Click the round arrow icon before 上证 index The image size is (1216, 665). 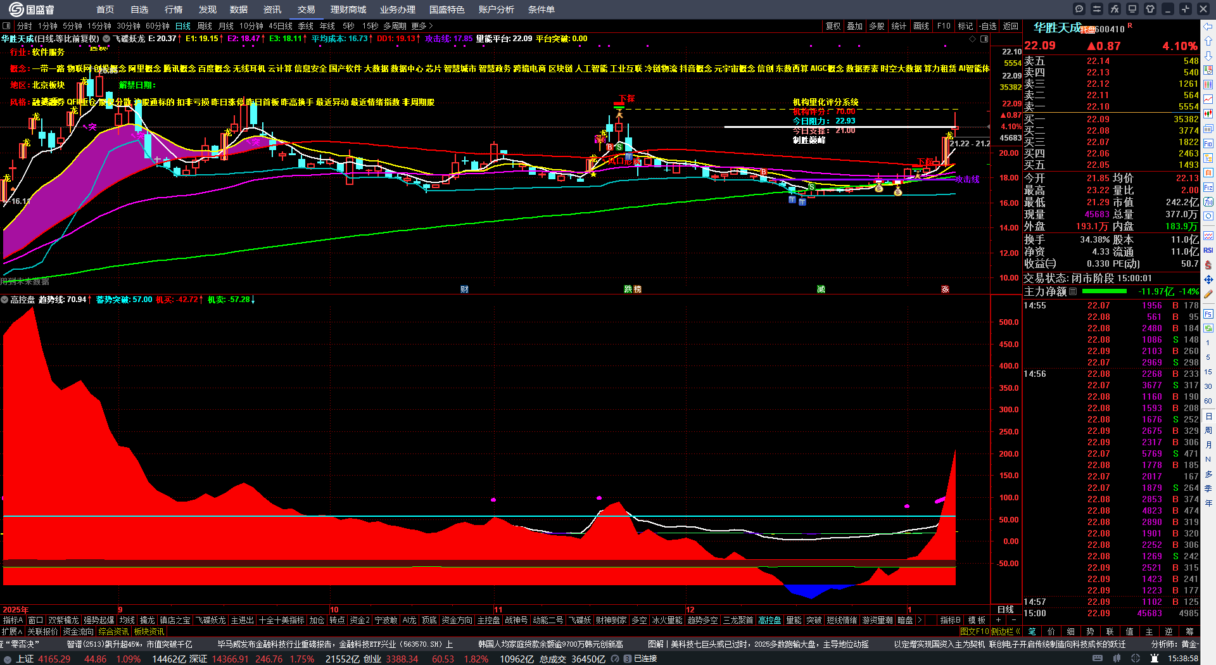[8, 659]
